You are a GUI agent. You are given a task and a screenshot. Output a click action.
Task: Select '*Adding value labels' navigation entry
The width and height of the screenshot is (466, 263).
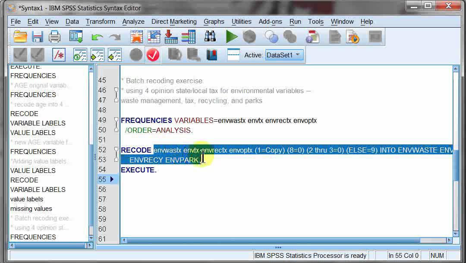(x=39, y=161)
